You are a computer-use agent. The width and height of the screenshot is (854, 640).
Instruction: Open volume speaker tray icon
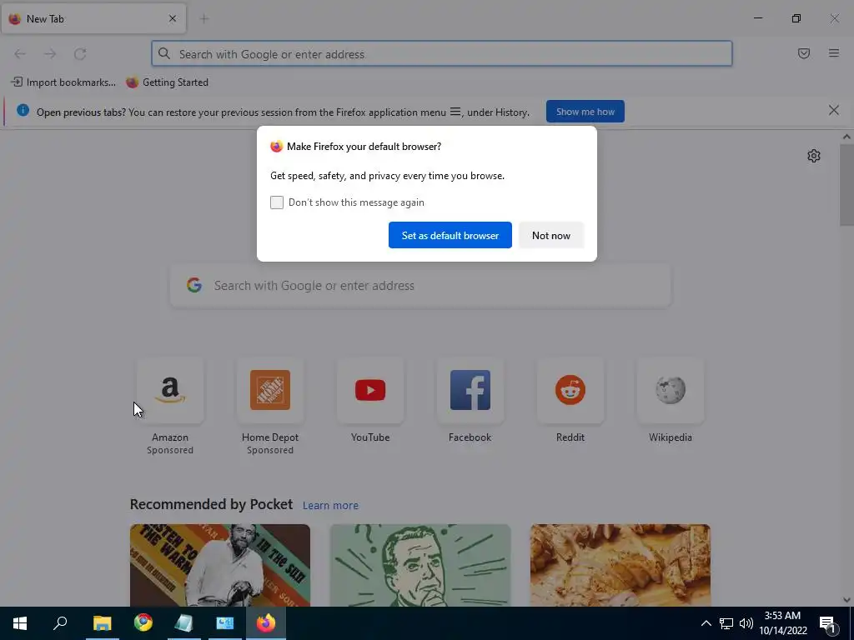point(746,623)
